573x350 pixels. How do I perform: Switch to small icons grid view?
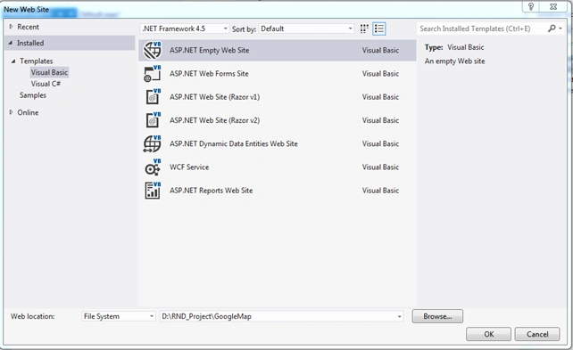coord(364,28)
